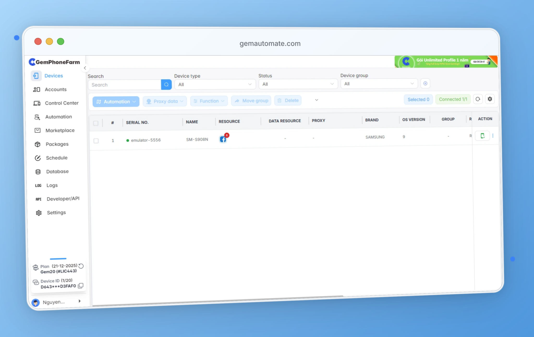Expand the Device type filter

(x=214, y=84)
